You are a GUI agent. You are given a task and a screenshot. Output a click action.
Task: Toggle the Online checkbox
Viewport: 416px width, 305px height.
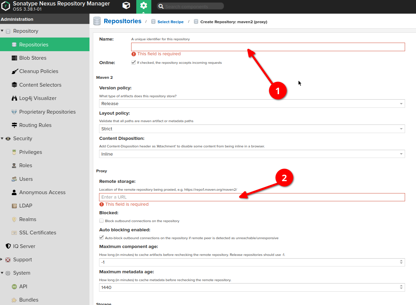coord(134,63)
